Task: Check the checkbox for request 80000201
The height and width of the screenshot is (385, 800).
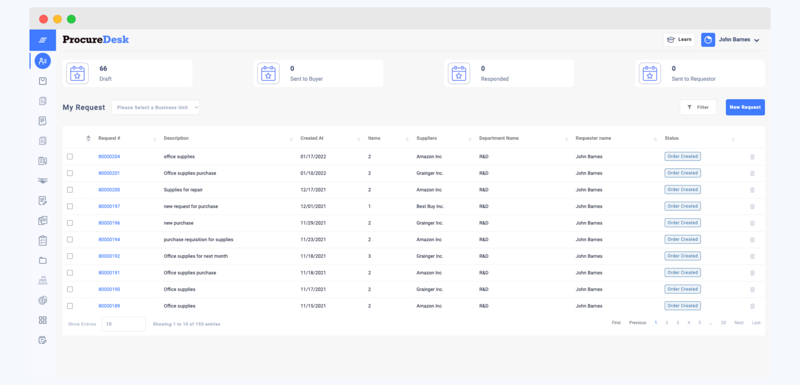Action: 70,173
